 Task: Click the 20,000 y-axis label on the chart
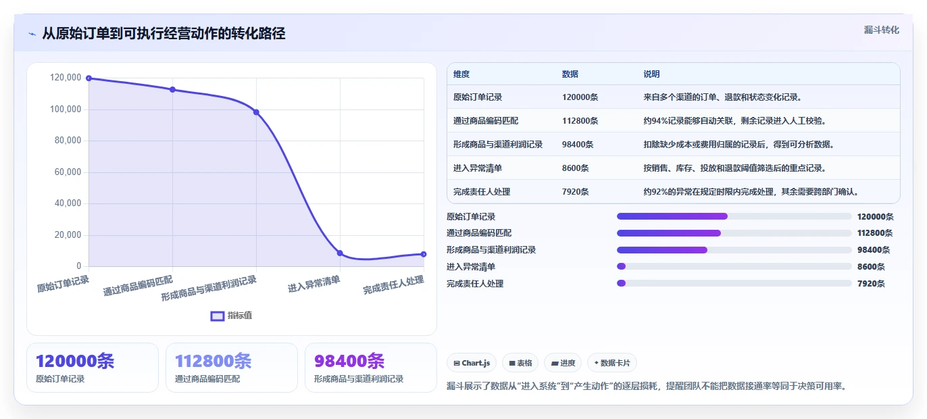tap(68, 235)
